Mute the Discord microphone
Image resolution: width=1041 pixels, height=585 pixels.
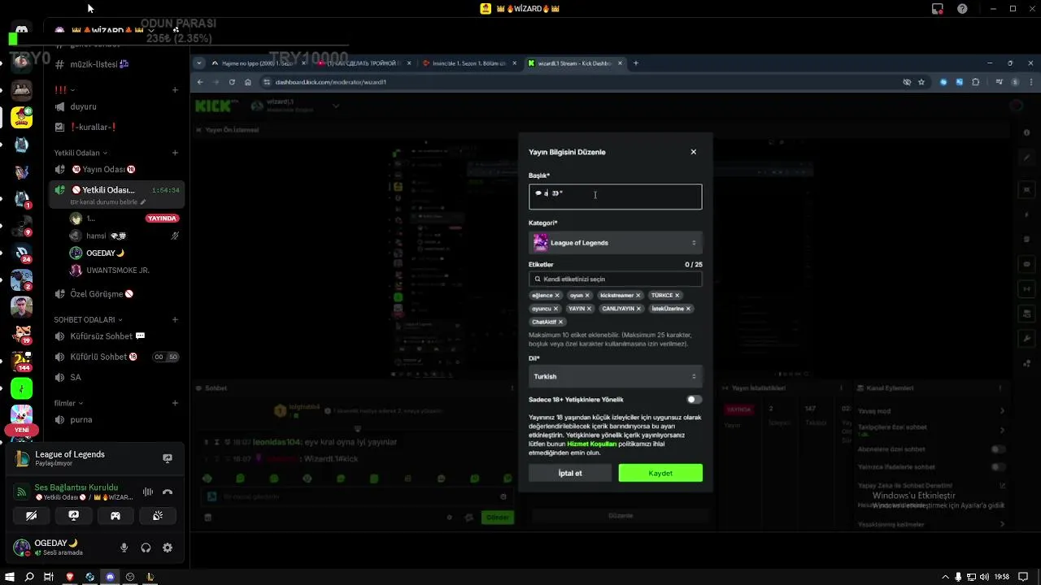[x=124, y=548]
